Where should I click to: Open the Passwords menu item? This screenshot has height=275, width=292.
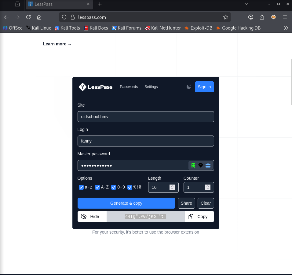pyautogui.click(x=129, y=87)
